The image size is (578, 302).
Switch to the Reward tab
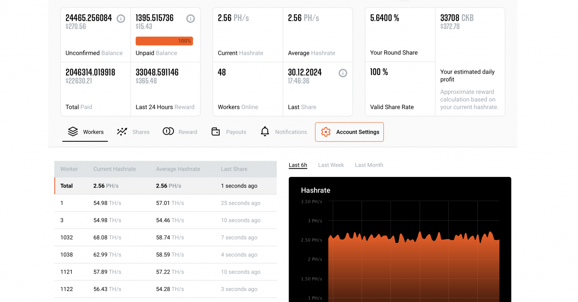(x=187, y=132)
